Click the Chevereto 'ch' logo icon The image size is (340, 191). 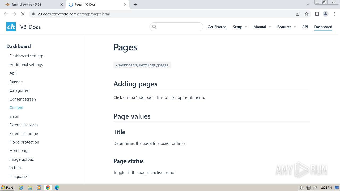coord(11,27)
